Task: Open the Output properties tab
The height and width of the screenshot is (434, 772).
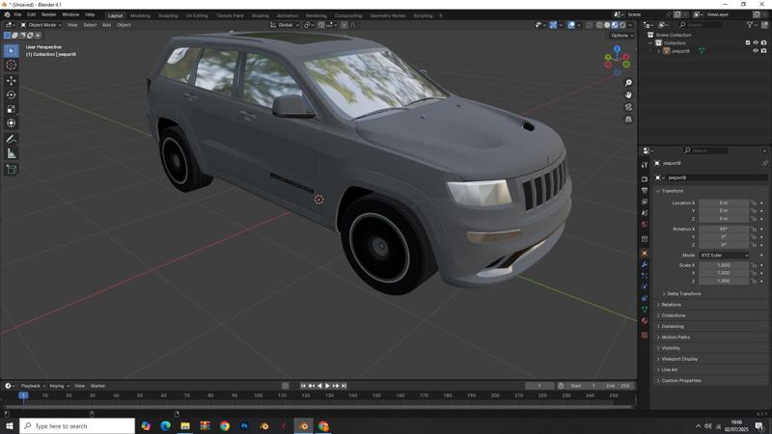Action: tap(645, 190)
